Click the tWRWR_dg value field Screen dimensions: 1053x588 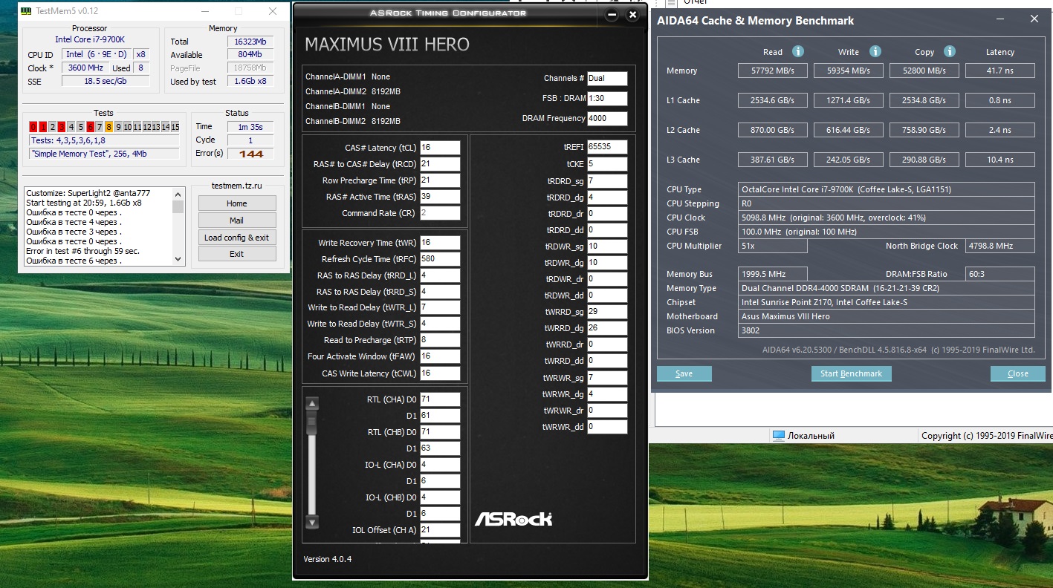pyautogui.click(x=607, y=394)
